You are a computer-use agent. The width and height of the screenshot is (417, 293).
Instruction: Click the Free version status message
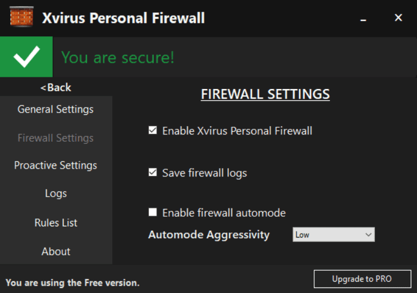72,282
